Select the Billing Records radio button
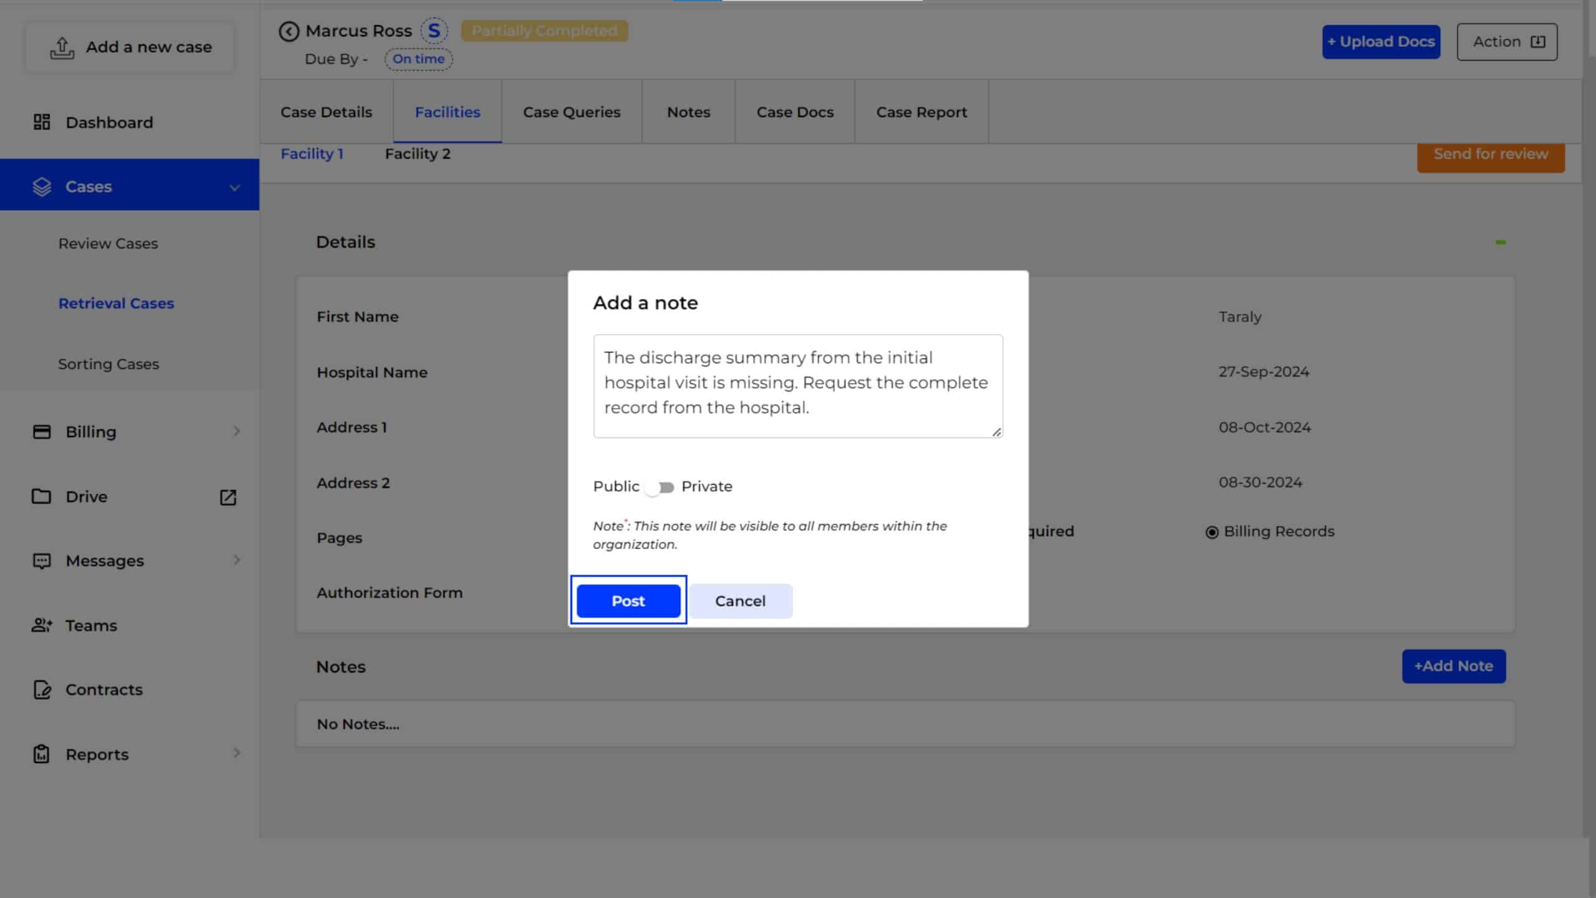Viewport: 1596px width, 898px height. (x=1212, y=532)
